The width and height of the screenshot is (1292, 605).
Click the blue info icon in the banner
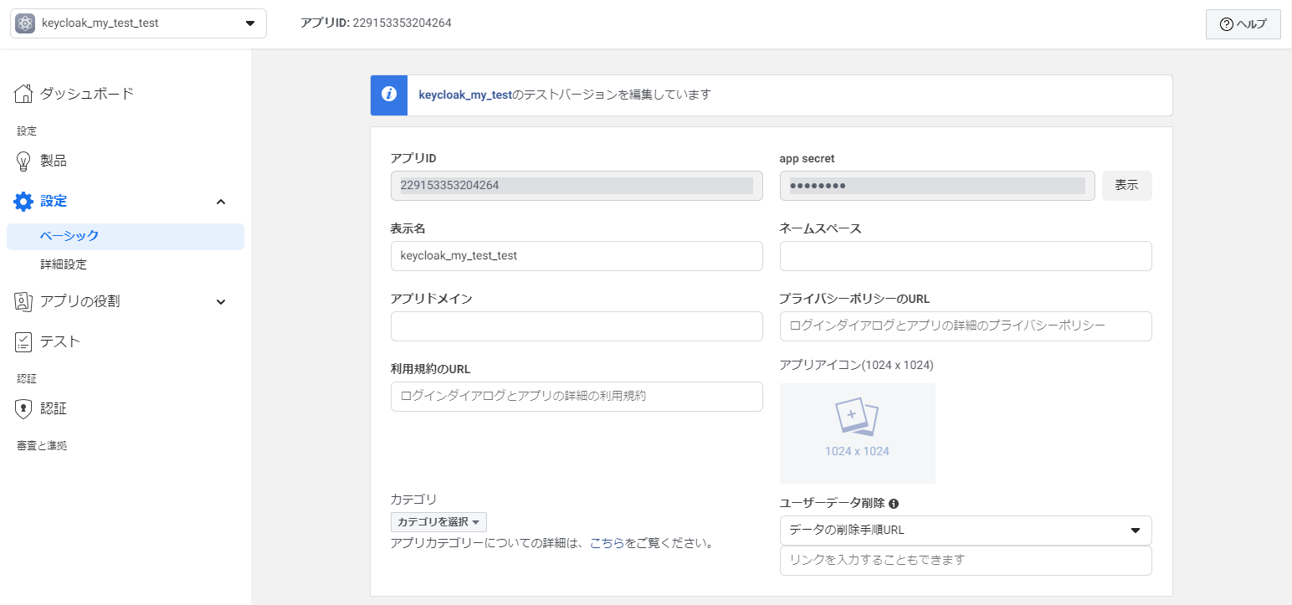point(388,95)
